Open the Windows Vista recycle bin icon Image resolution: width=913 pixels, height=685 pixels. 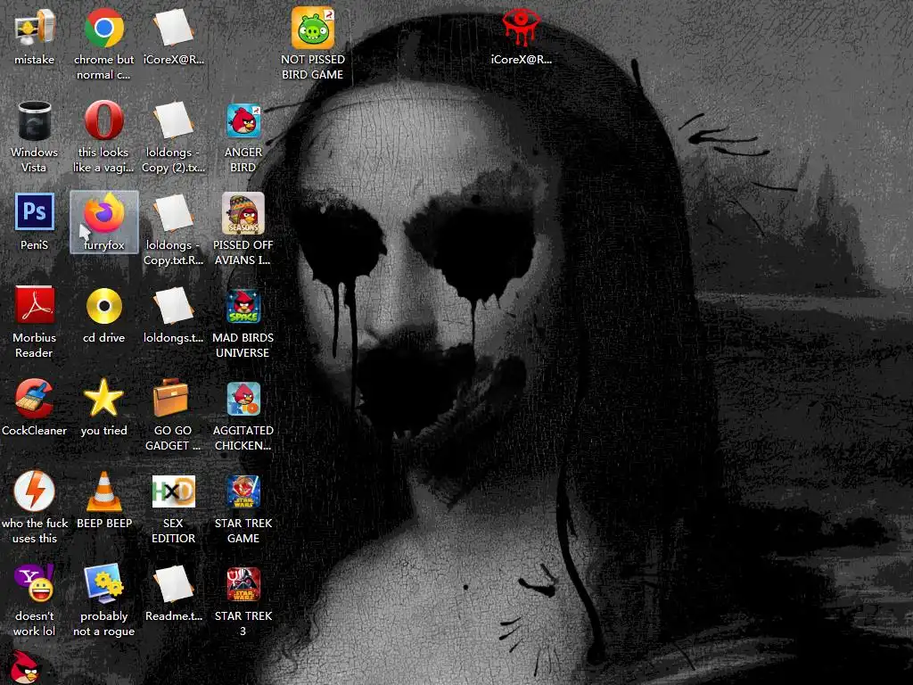tap(35, 120)
